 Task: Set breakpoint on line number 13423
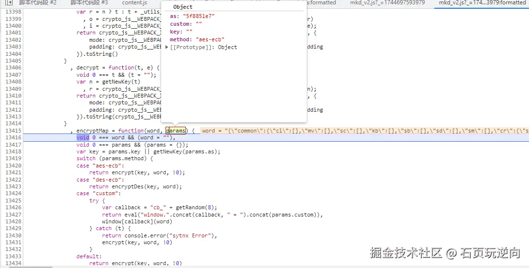(x=14, y=186)
